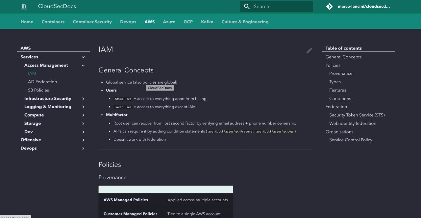Click the CloudSecDocs library logo icon
This screenshot has width=421, height=218.
click(24, 6)
